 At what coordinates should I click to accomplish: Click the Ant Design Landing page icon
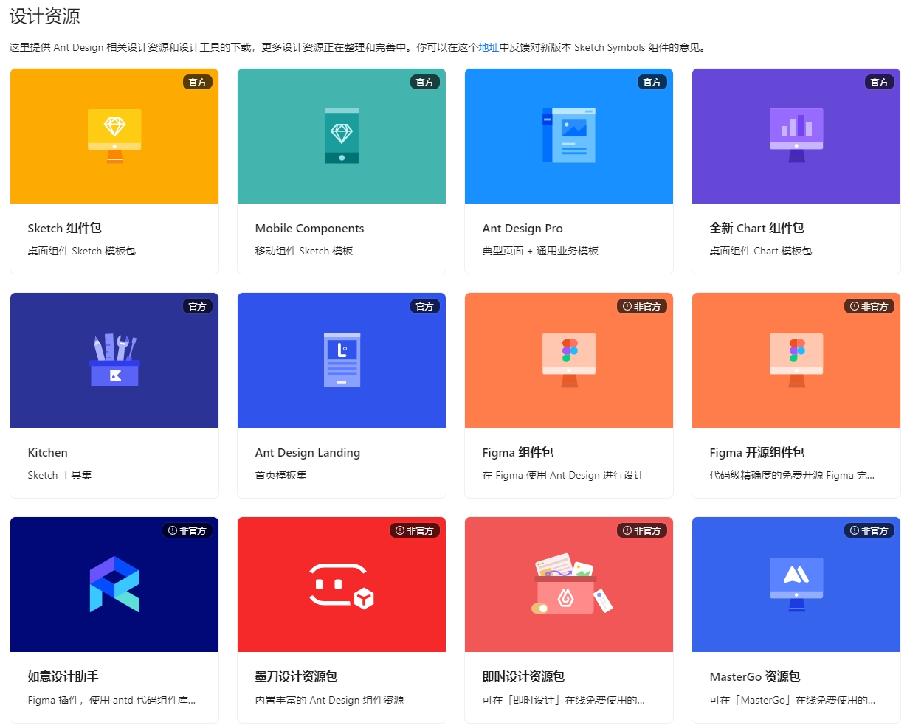tap(342, 360)
